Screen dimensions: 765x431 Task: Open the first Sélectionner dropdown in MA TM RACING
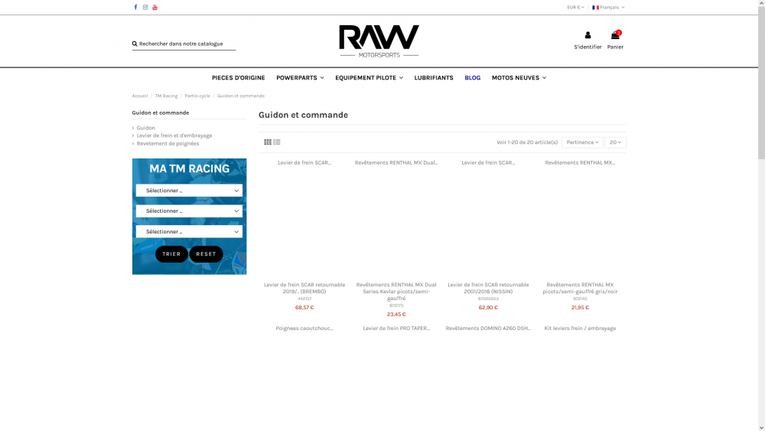[189, 191]
